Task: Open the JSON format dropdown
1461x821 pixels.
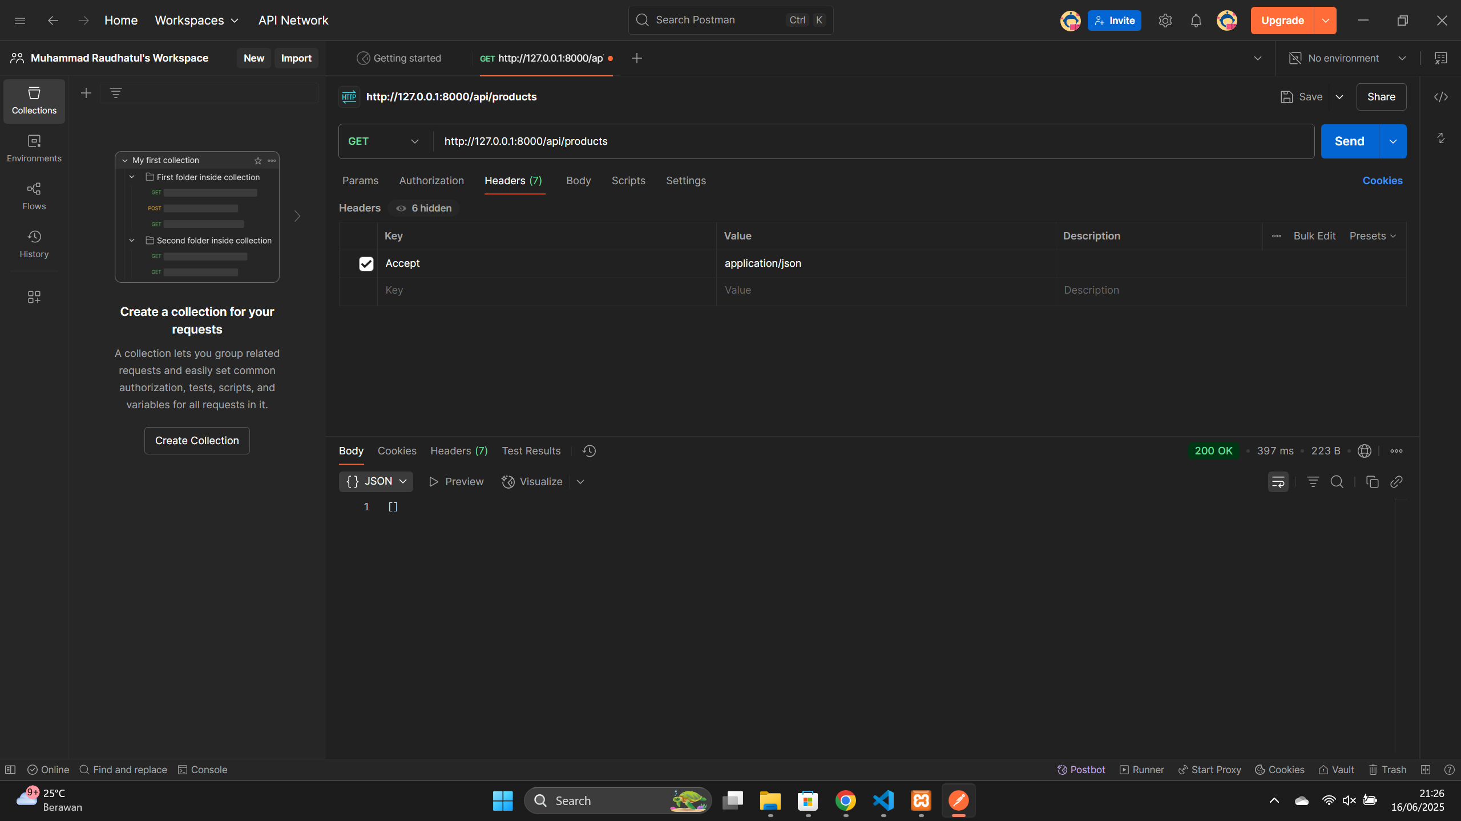Action: click(376, 481)
